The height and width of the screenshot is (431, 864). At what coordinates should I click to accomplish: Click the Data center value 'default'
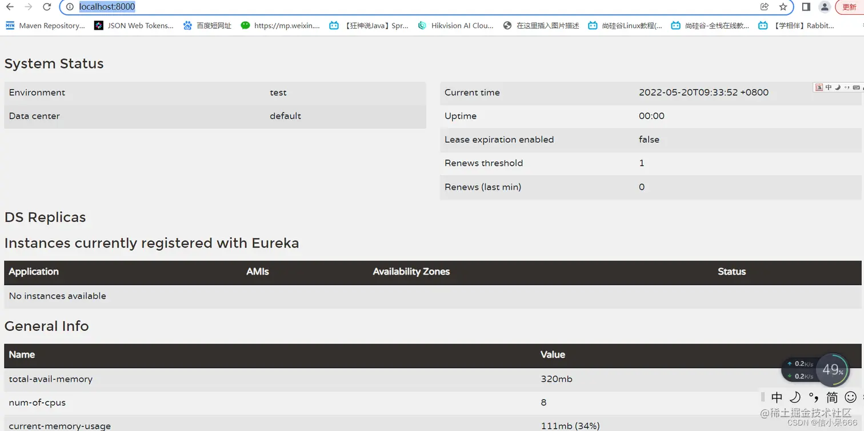pyautogui.click(x=285, y=116)
